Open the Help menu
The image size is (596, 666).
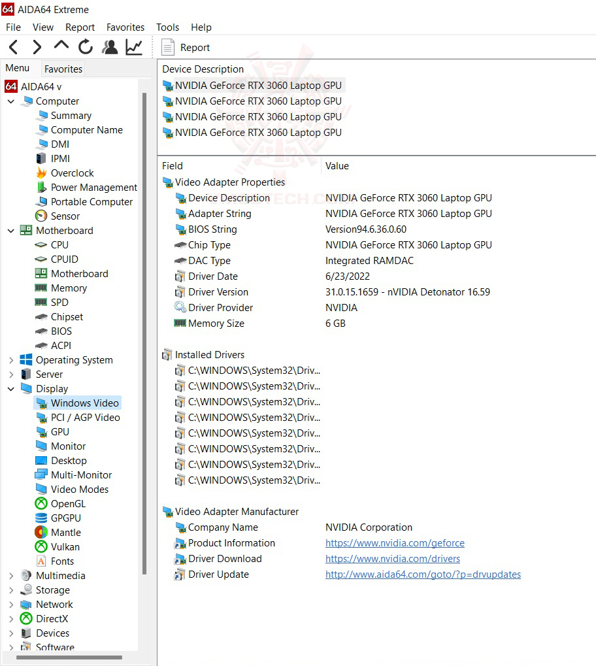coord(201,27)
